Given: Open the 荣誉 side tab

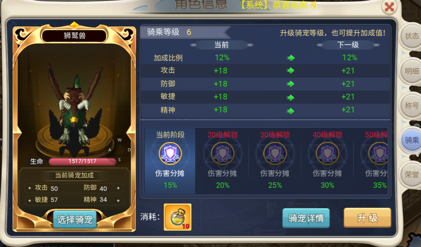Looking at the screenshot, I should point(412,175).
